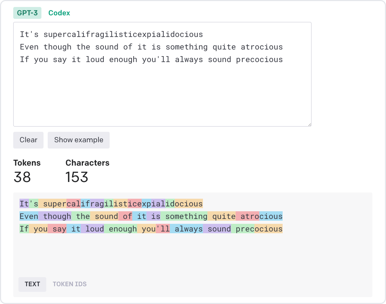Image resolution: width=386 pixels, height=304 pixels.
Task: Click the highlighted token "supercal"
Action: click(x=59, y=204)
